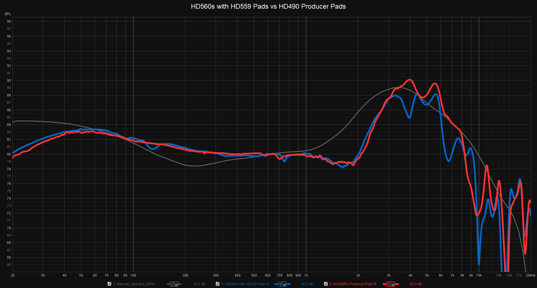The height and width of the screenshot is (288, 537).
Task: Click the 200 Hz frequency axis label
Action: point(185,275)
